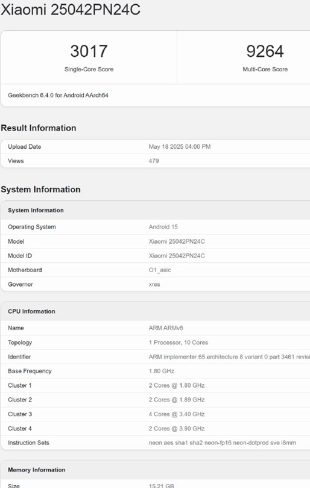Select Cluster 4 value 2 Cores @ 3.90 GHz

click(x=177, y=429)
